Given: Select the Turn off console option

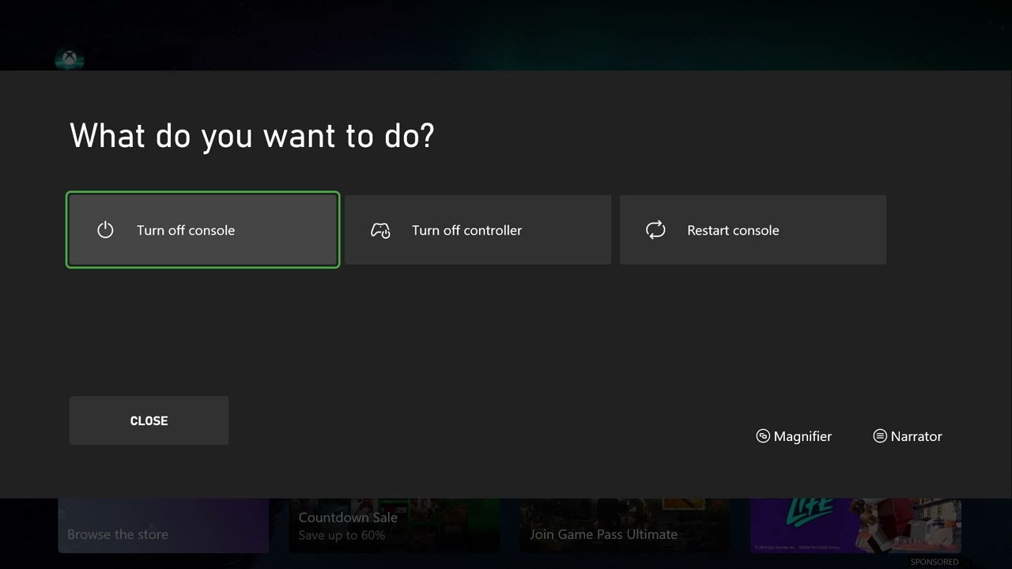Looking at the screenshot, I should [x=203, y=230].
